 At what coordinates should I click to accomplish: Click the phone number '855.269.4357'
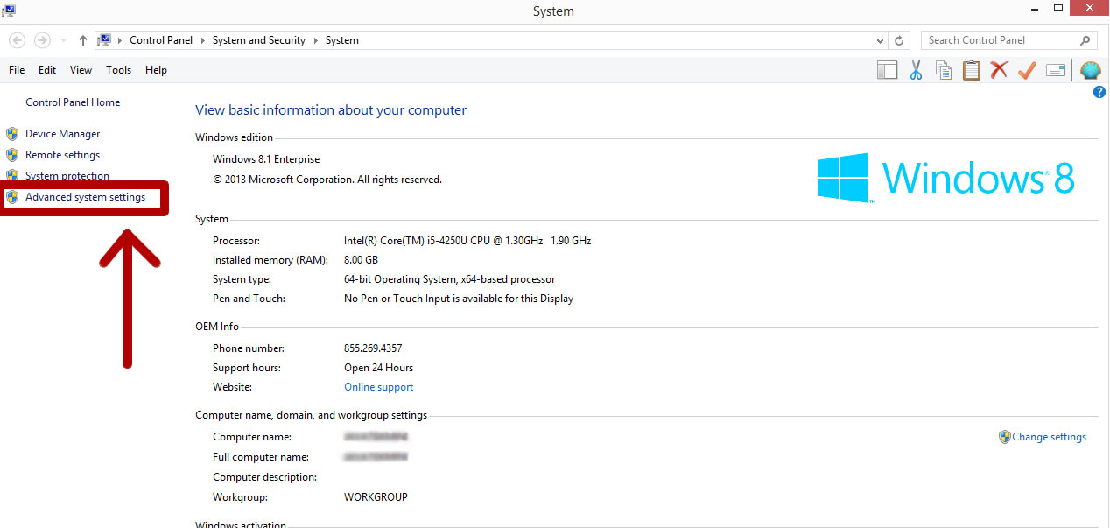pyautogui.click(x=373, y=348)
